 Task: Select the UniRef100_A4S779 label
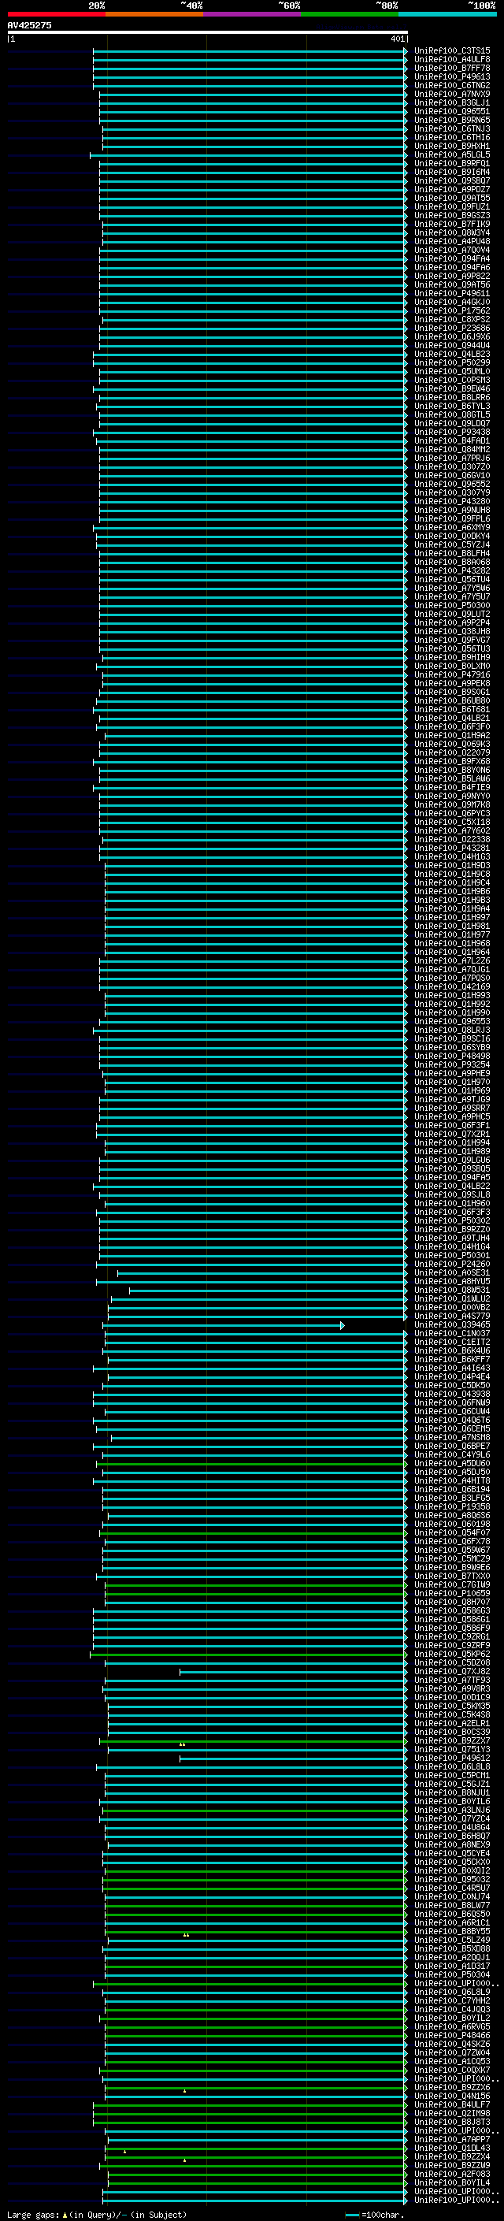point(452,1317)
